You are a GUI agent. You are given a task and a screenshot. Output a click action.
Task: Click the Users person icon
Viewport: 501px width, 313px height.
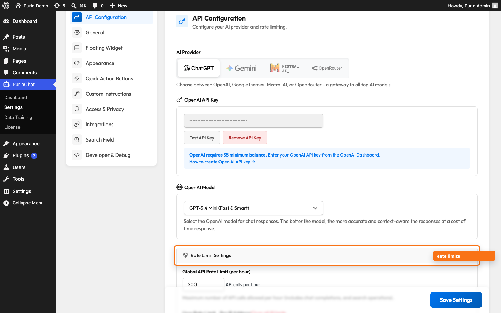tap(6, 167)
